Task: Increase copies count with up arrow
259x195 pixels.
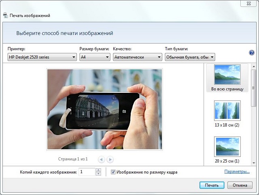Action: [x=98, y=170]
